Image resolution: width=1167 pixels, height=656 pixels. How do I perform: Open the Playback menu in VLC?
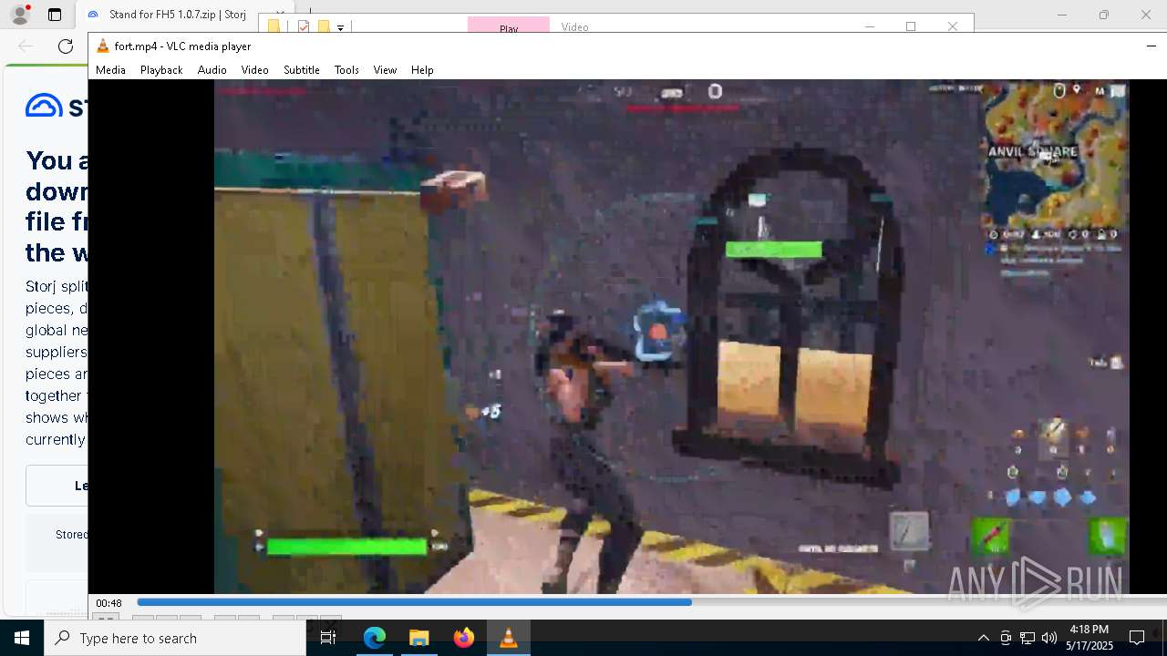pos(161,69)
